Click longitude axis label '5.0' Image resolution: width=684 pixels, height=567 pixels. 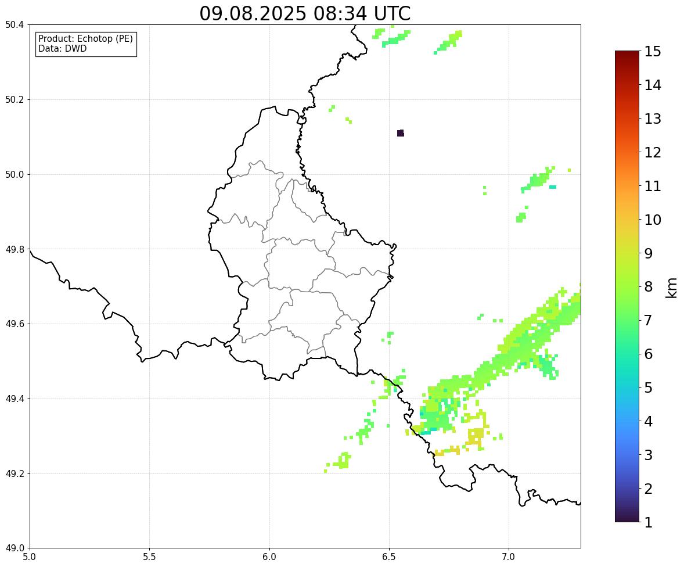coord(30,557)
